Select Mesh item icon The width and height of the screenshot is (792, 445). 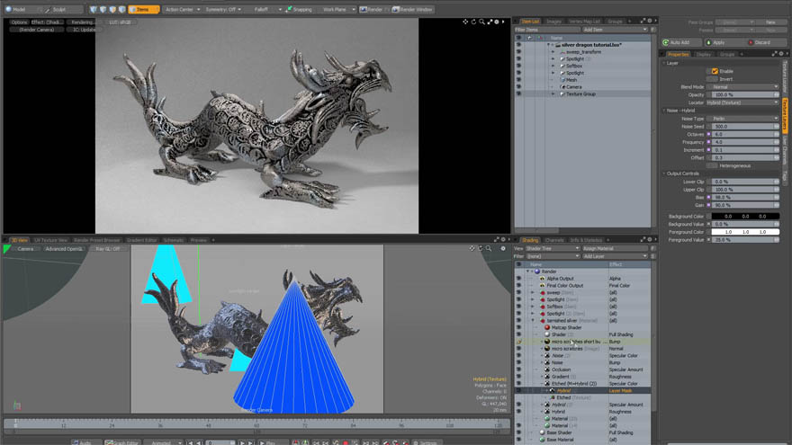[x=562, y=80]
